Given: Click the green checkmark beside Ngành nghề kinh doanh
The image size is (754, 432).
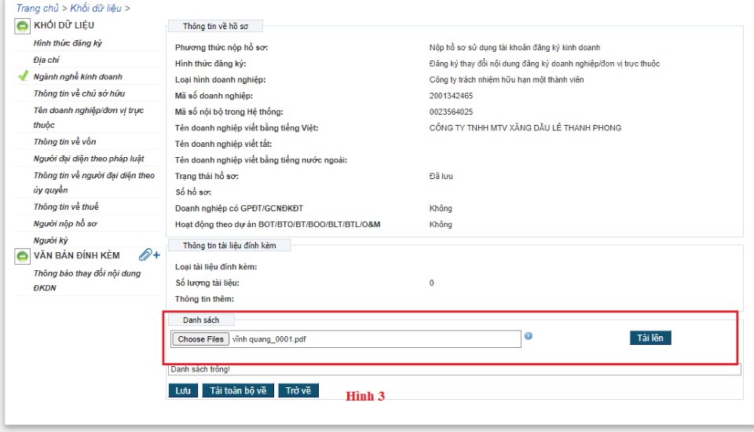Looking at the screenshot, I should 23,76.
